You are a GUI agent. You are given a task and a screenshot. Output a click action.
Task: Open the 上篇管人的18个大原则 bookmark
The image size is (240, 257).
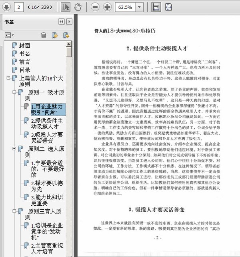pyautogui.click(x=41, y=81)
